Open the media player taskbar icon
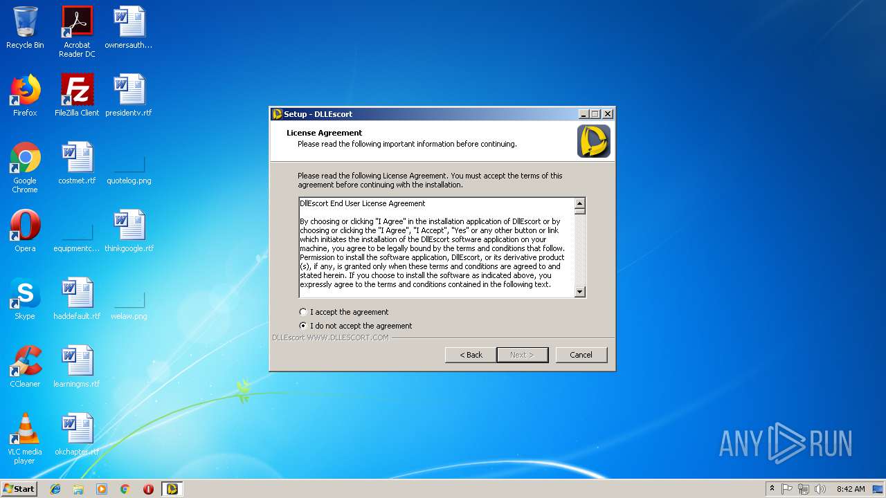The width and height of the screenshot is (886, 498). tap(102, 489)
